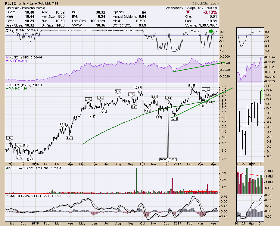
Task: Open the zoomed price bars panel
Action: tap(250, 122)
